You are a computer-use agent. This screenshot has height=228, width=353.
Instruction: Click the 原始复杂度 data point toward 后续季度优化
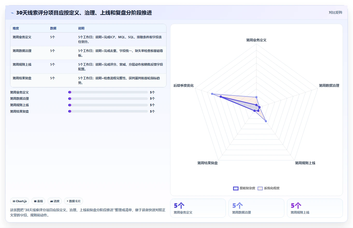(x=221, y=97)
